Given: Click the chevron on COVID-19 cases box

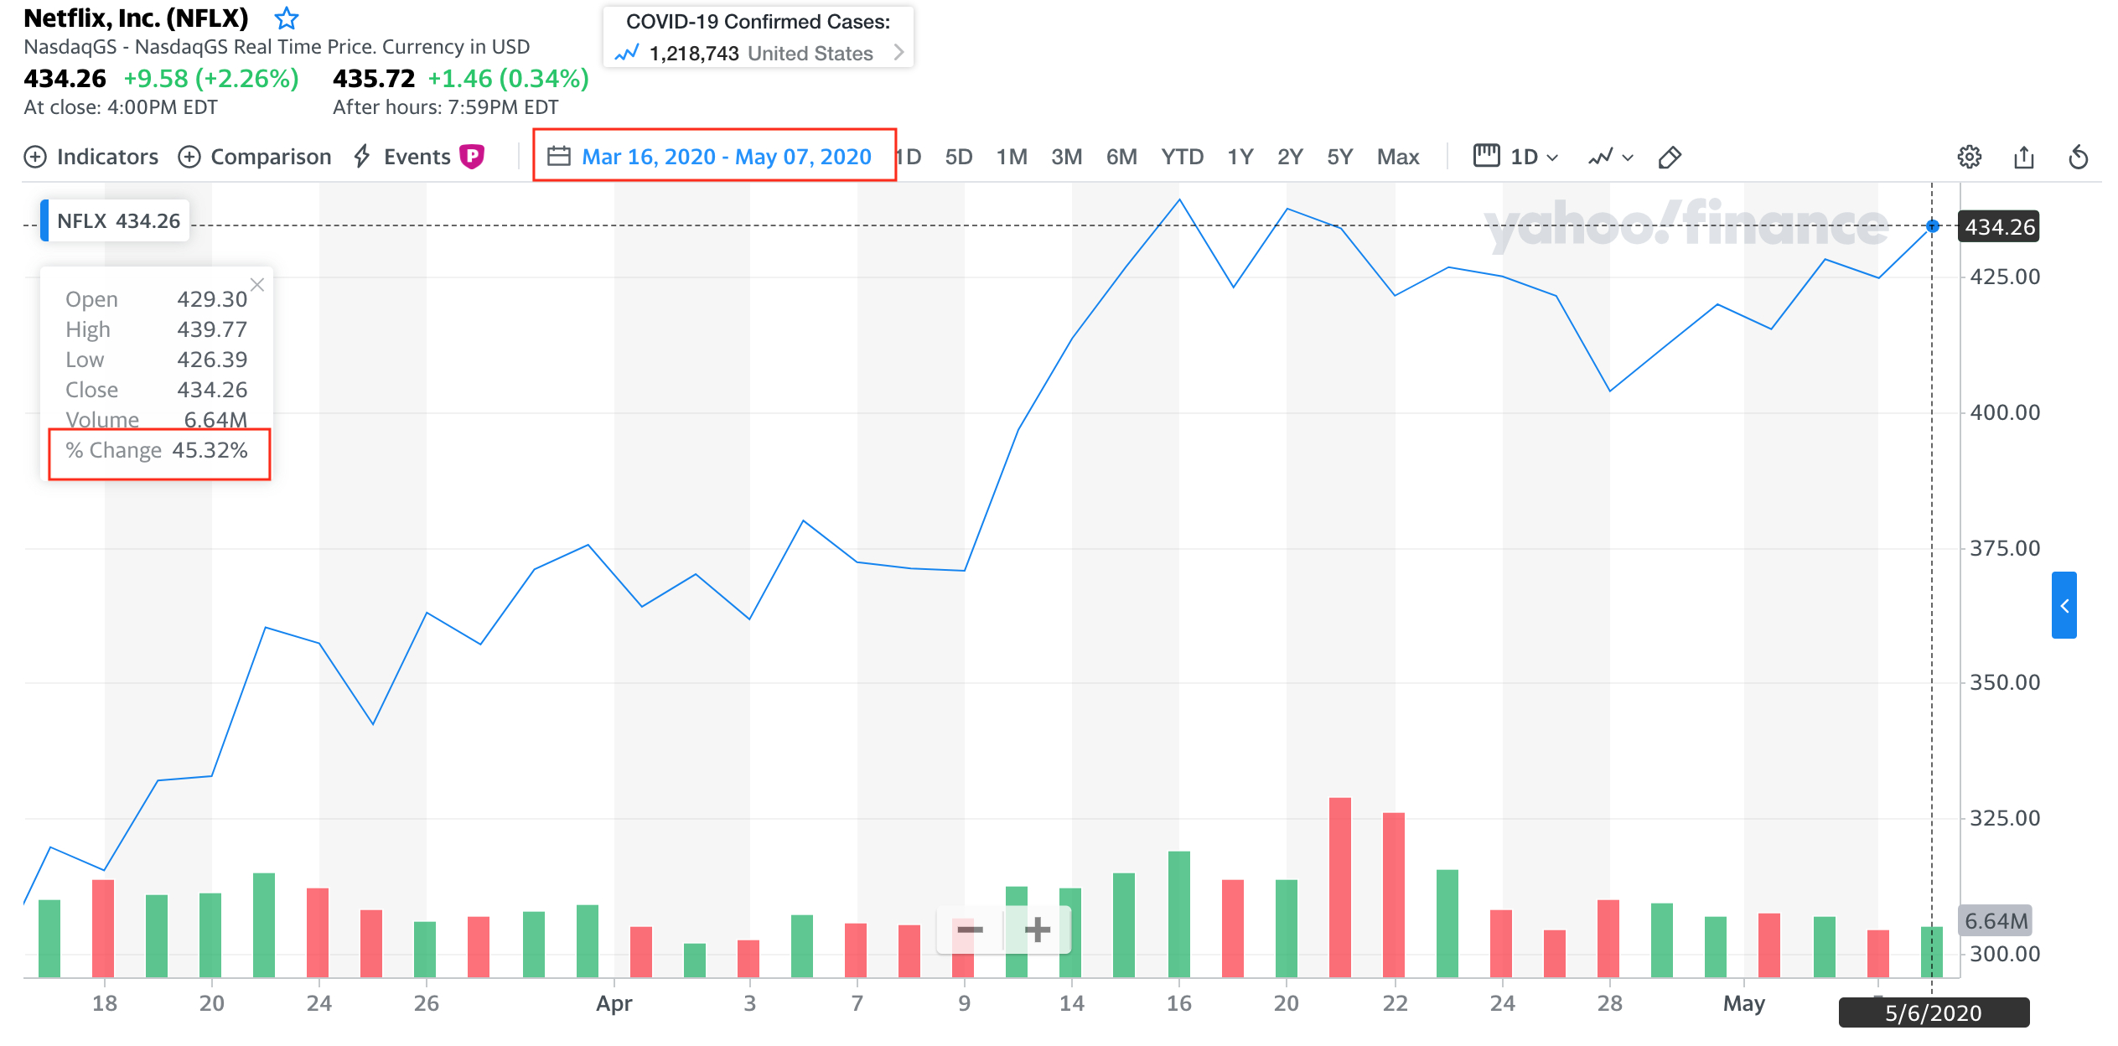Looking at the screenshot, I should pyautogui.click(x=898, y=53).
